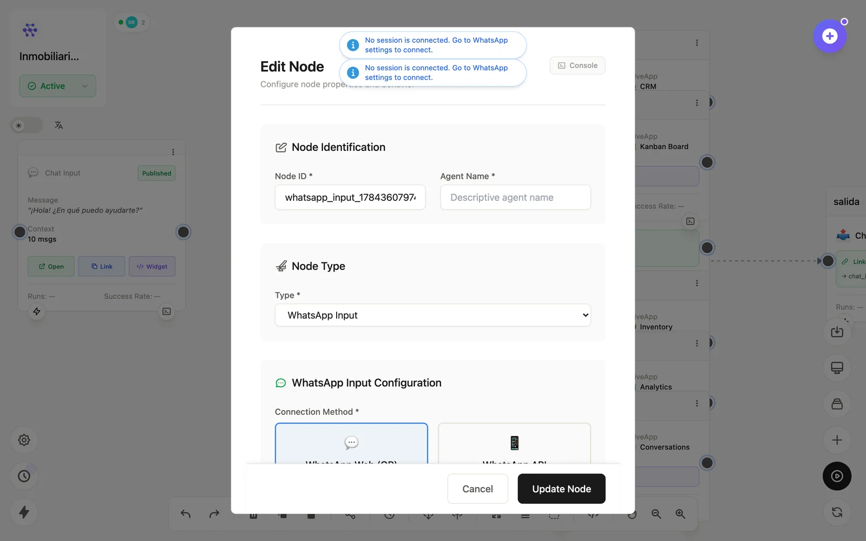
Task: Click the Update Node button
Action: pos(561,489)
